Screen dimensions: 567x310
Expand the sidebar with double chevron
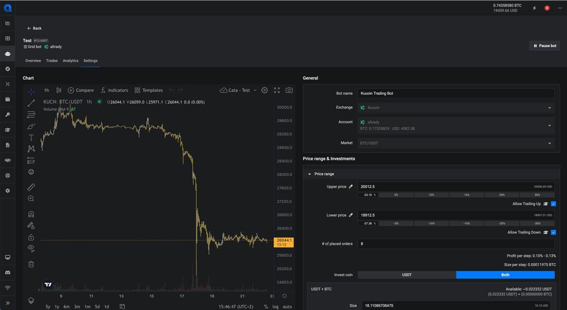pyautogui.click(x=7, y=303)
